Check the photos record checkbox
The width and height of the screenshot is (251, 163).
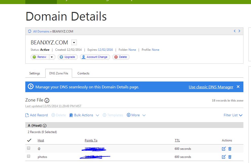(x=29, y=156)
